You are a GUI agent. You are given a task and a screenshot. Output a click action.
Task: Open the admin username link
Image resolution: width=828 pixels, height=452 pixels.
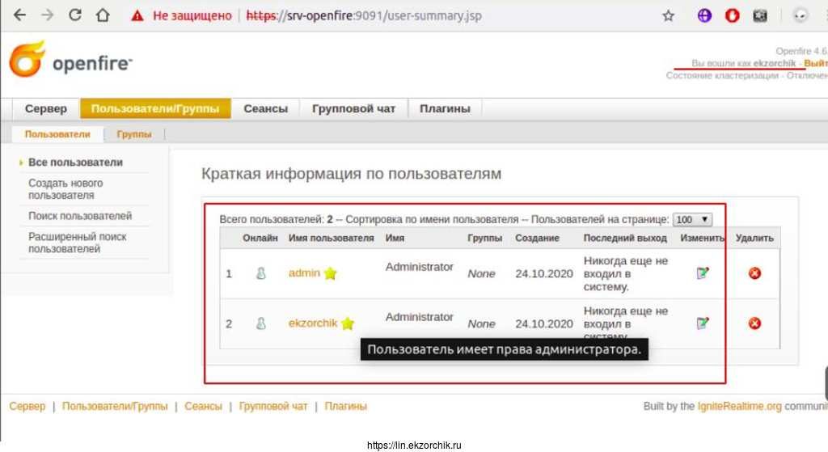[x=304, y=273]
